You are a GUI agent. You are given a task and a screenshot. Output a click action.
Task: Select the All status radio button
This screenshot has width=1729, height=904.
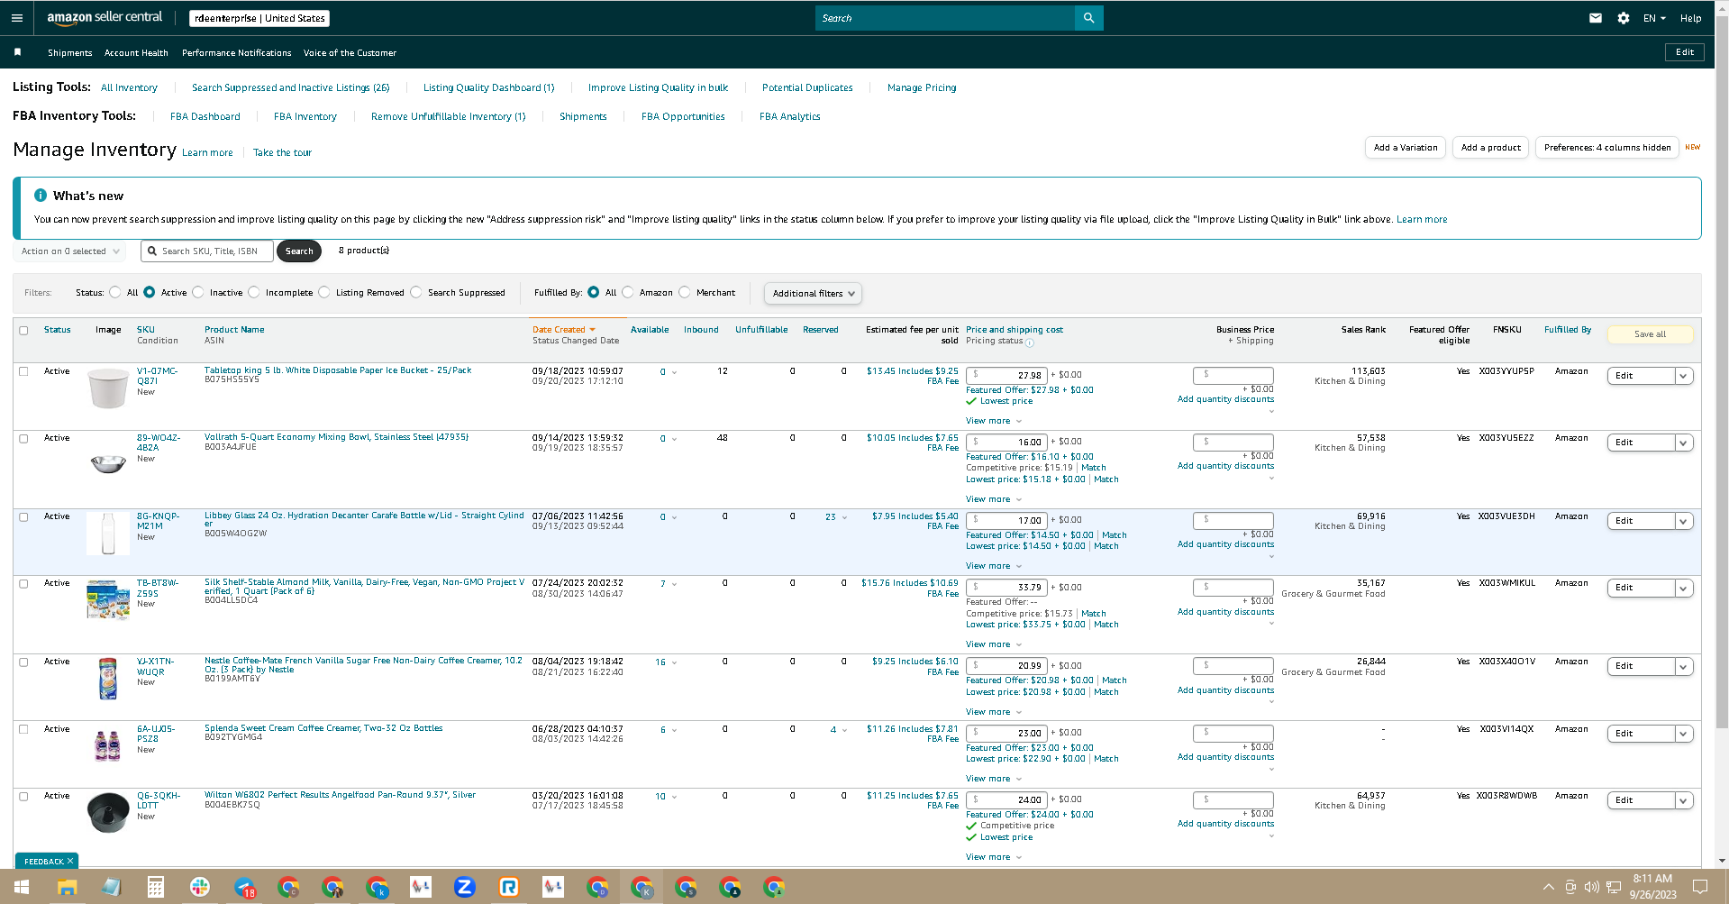[115, 292]
